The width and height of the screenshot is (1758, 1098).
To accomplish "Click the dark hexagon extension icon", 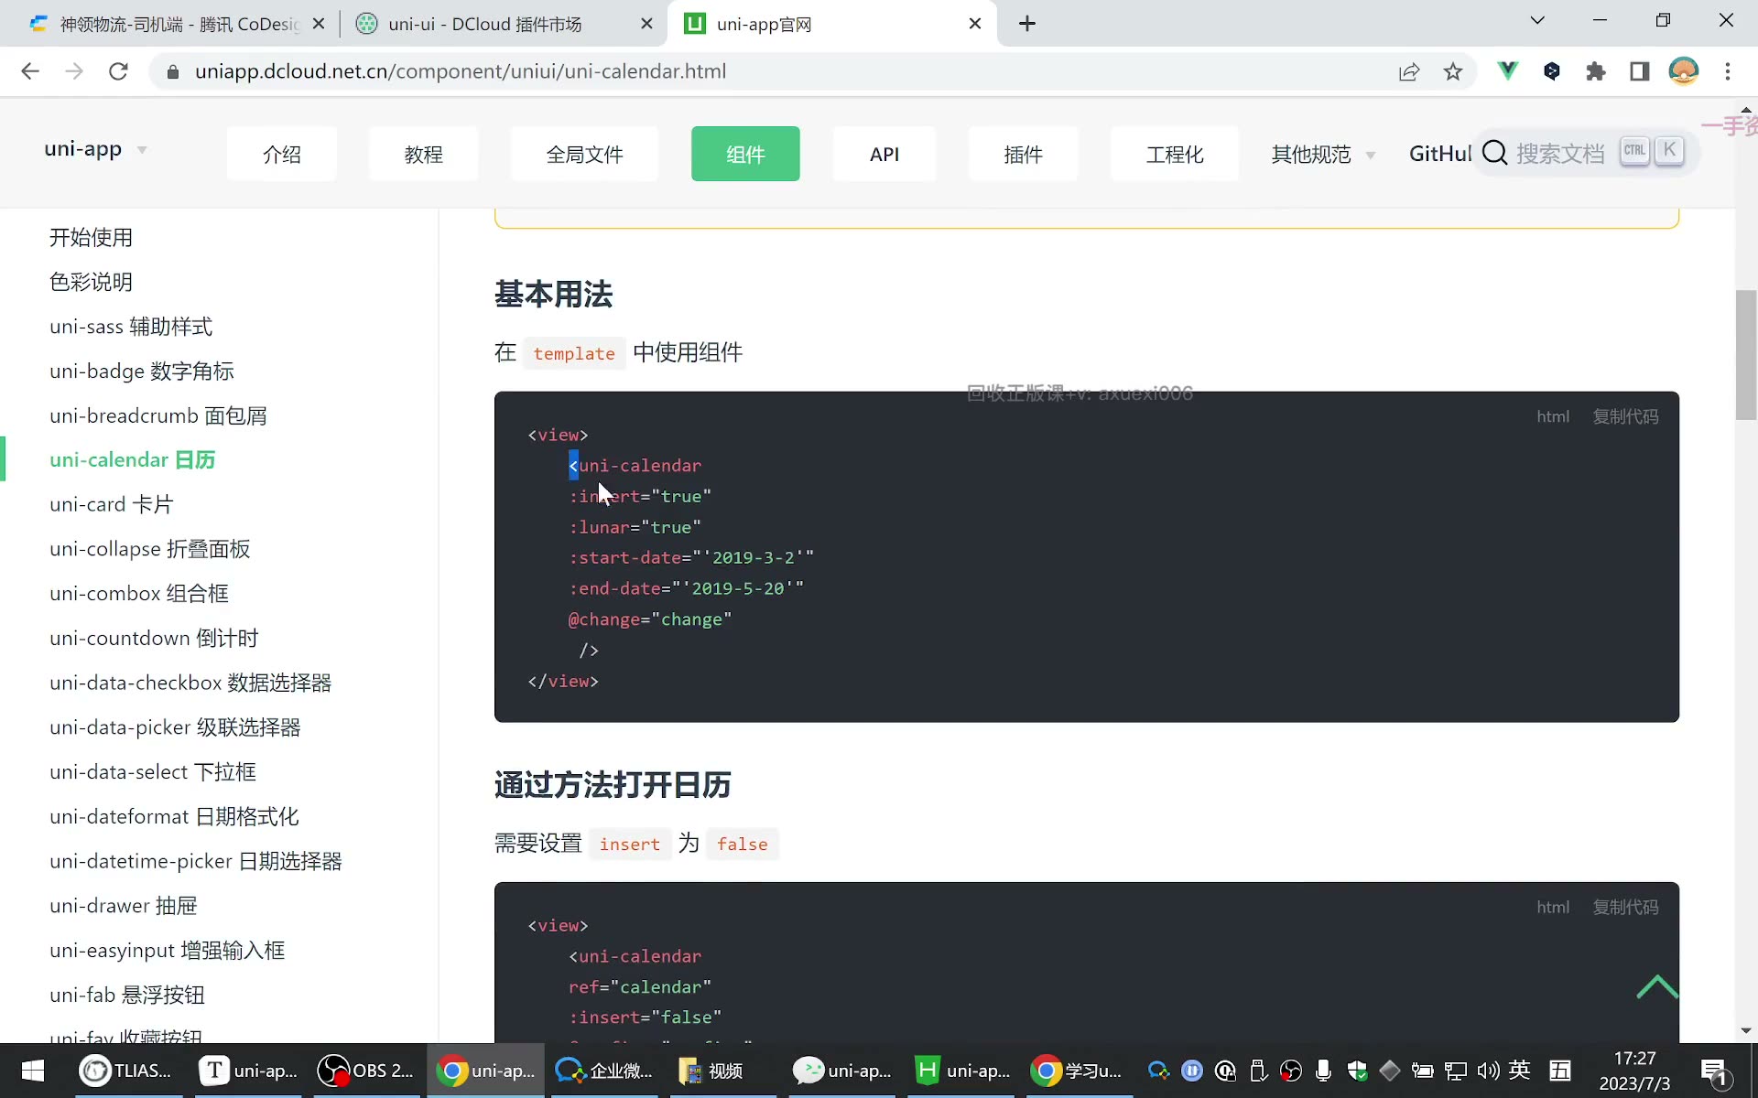I will click(x=1552, y=70).
